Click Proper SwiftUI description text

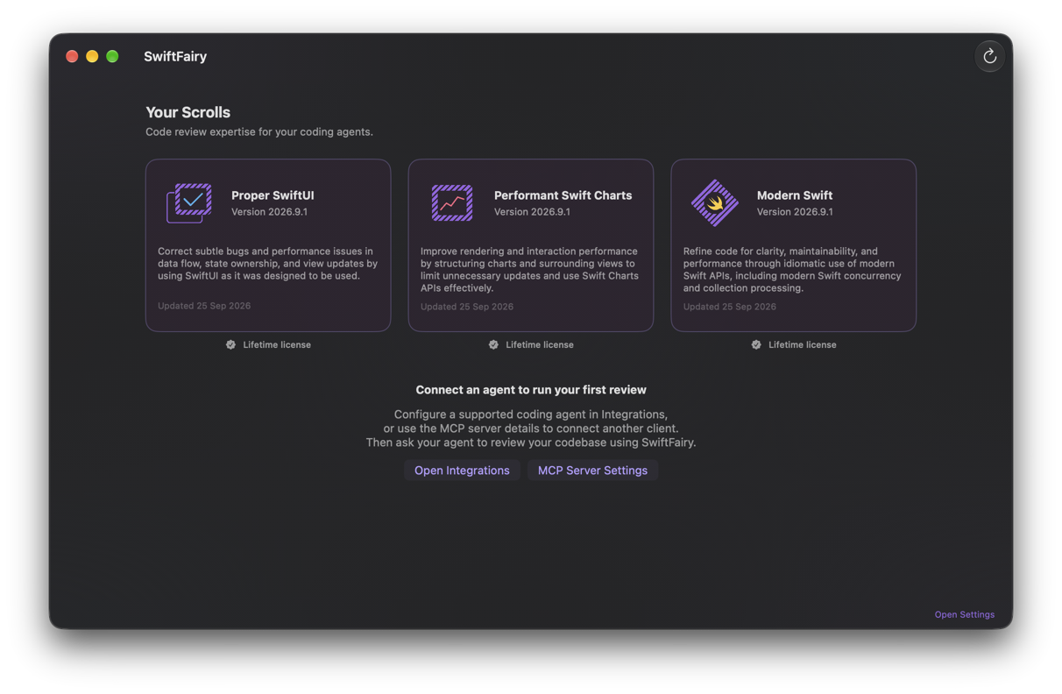267,263
